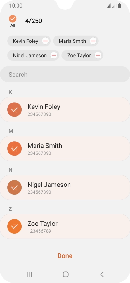Uncheck Maria Smith's selection circle
The height and width of the screenshot is (283, 130).
point(14,148)
